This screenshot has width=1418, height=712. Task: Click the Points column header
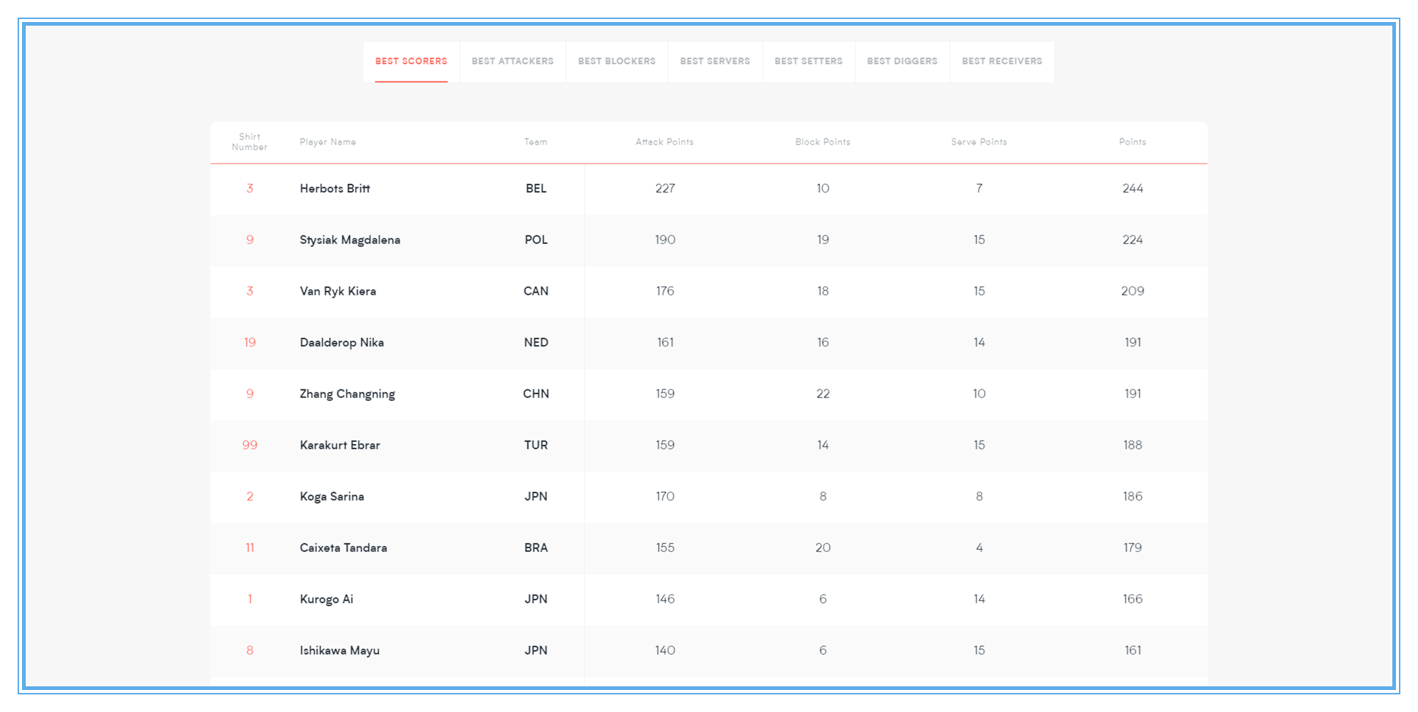[1132, 142]
